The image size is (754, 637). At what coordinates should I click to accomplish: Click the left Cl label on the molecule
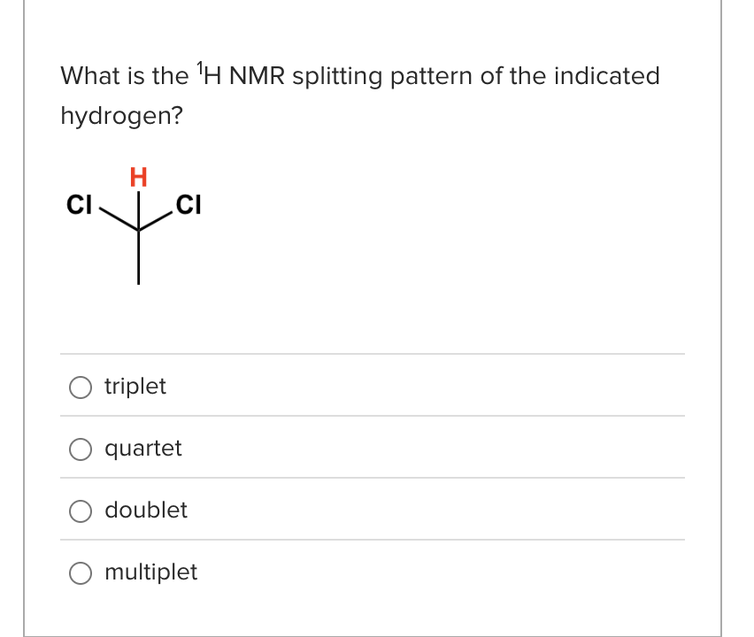click(x=80, y=204)
